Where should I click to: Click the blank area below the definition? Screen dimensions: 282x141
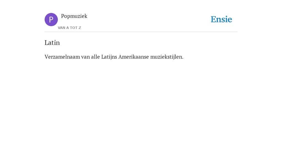(x=141, y=99)
